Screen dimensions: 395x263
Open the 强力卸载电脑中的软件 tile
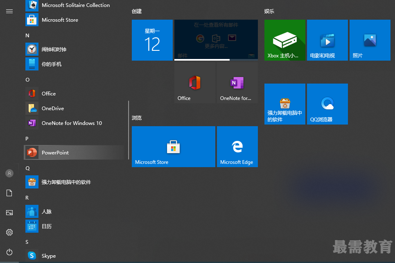[x=285, y=104]
